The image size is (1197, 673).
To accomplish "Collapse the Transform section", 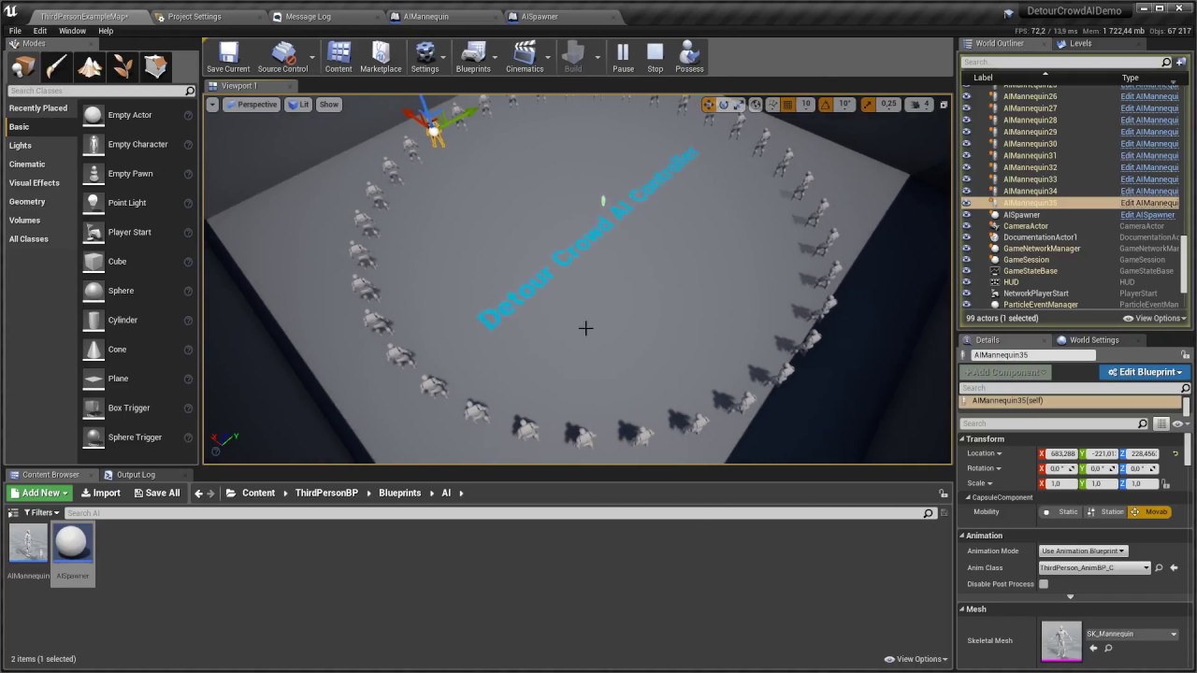I will [962, 439].
